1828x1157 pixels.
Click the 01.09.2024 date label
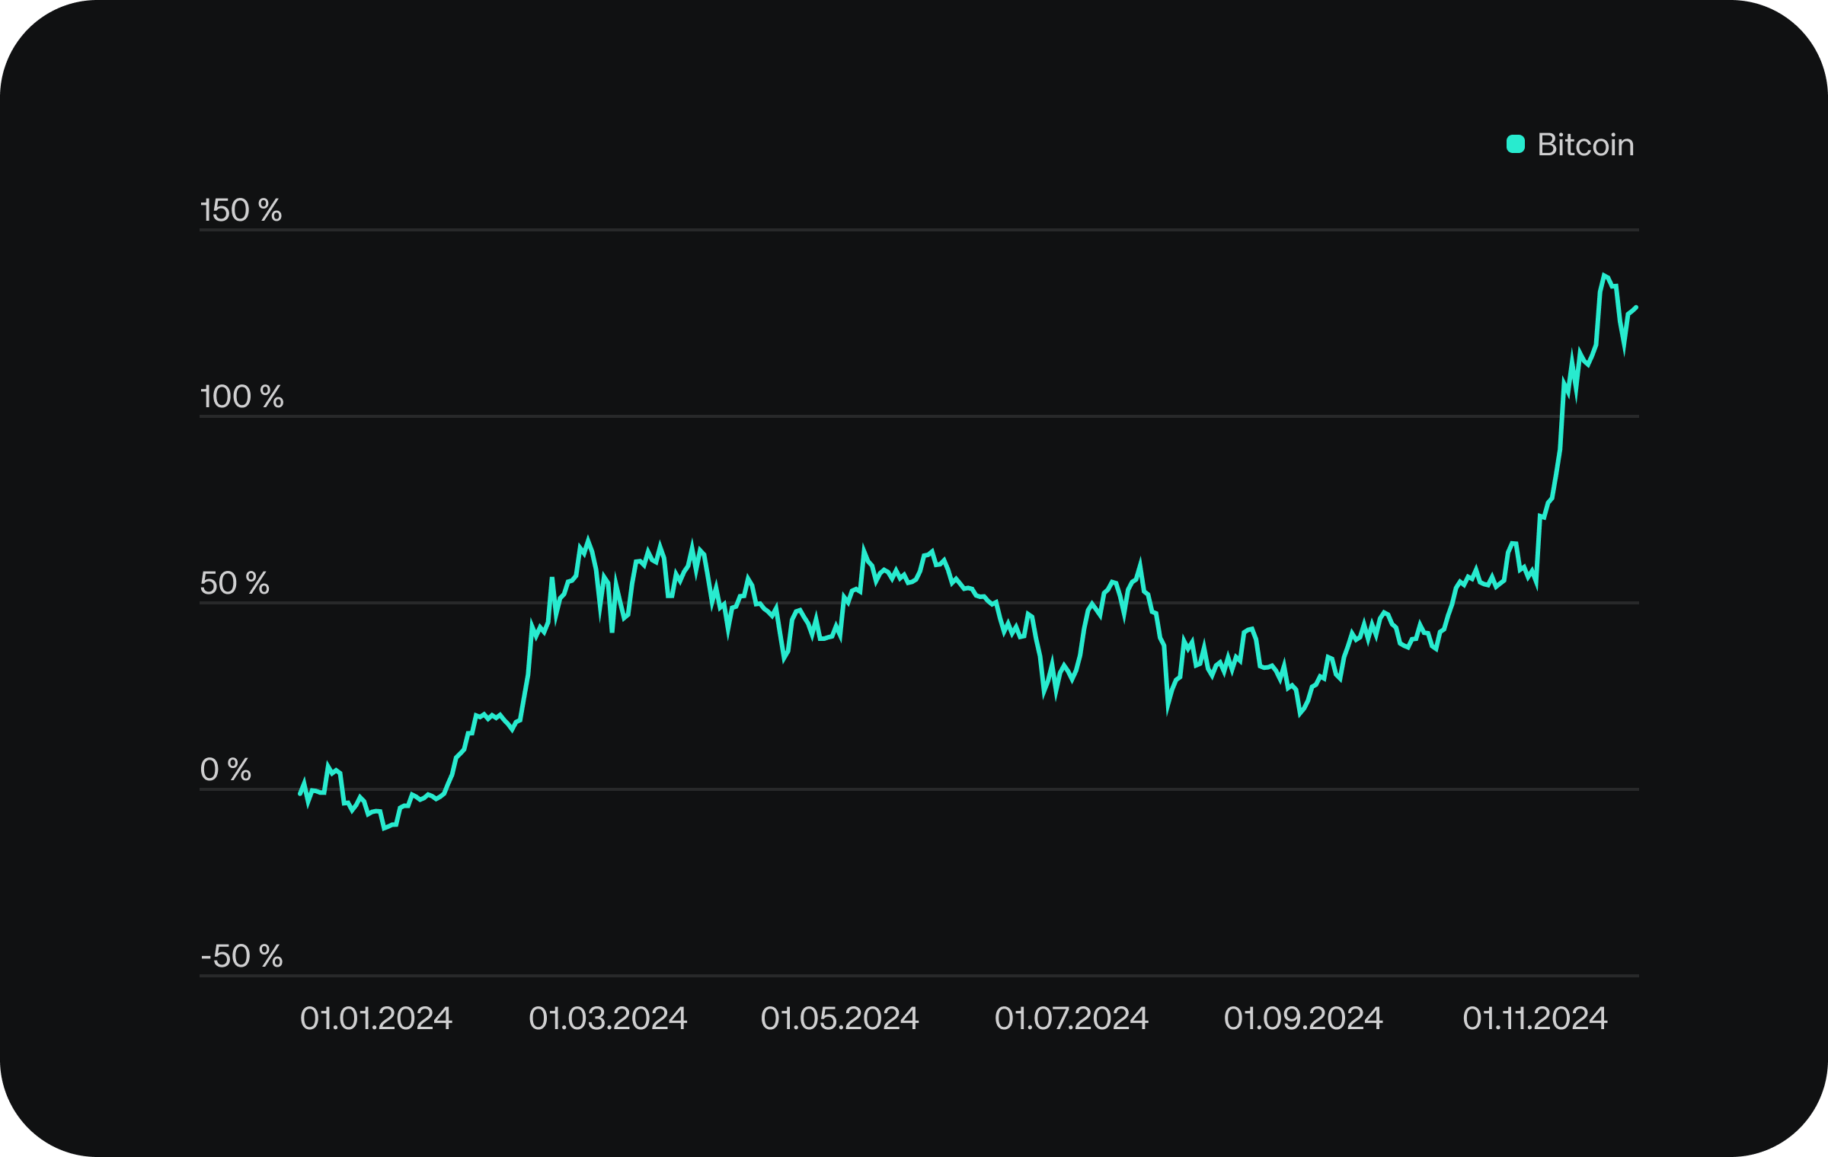tap(1302, 1018)
